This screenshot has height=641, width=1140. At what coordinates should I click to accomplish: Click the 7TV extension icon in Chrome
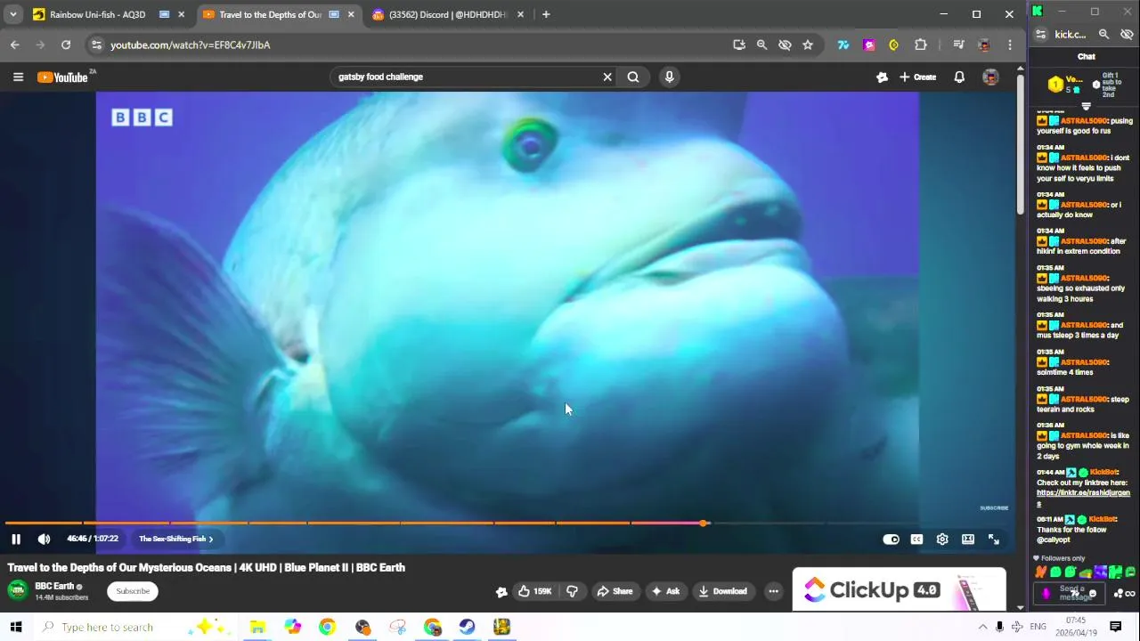[843, 45]
